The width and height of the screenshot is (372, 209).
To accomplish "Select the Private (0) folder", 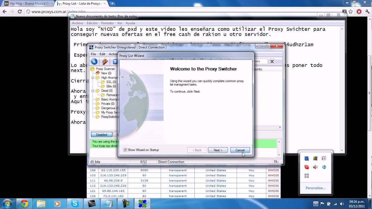I will (x=105, y=104).
